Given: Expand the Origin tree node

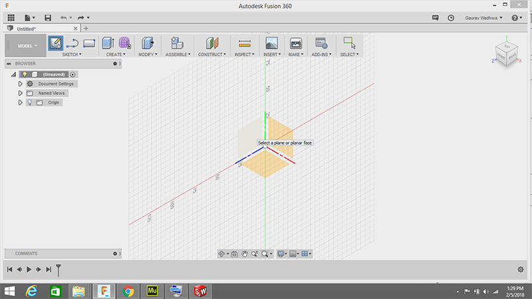Looking at the screenshot, I should pyautogui.click(x=21, y=102).
